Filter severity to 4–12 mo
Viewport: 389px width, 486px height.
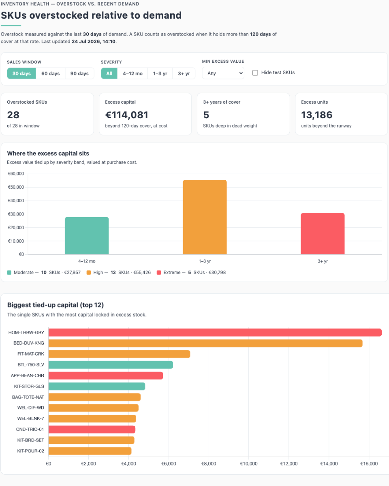[133, 73]
